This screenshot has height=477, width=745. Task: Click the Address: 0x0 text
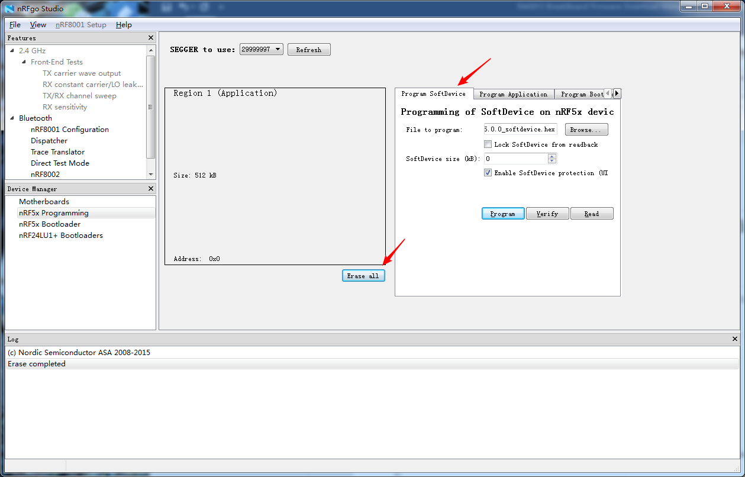(x=197, y=259)
